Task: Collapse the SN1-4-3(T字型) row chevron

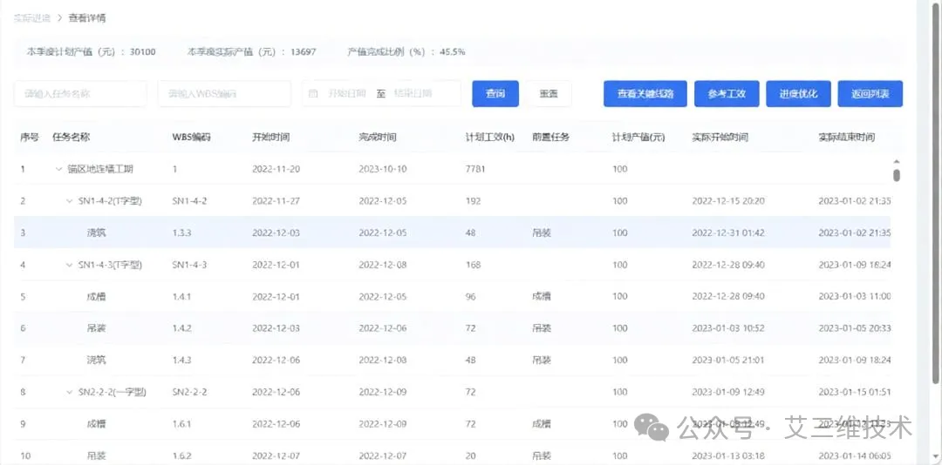Action: [x=69, y=265]
